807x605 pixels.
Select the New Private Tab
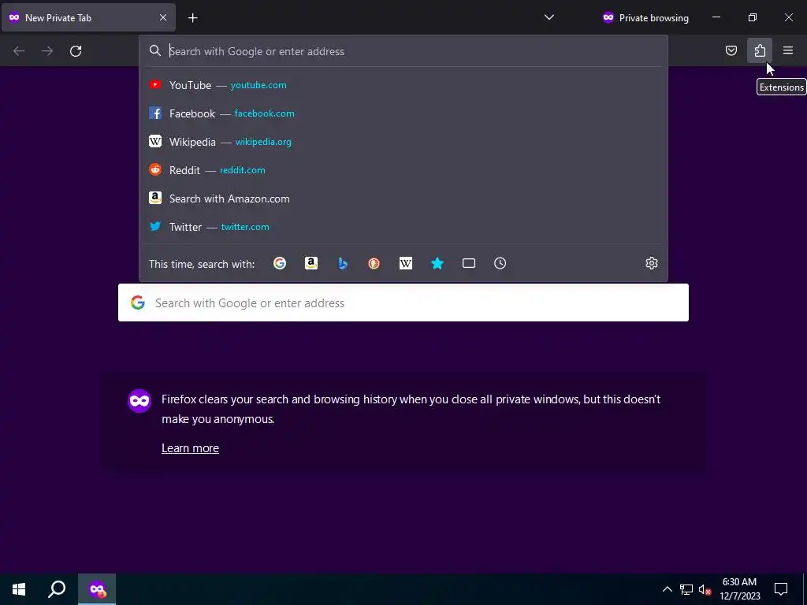click(88, 18)
